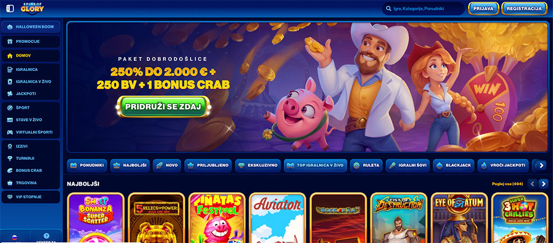Toggle the sidebar collapse icon

[x=10, y=8]
